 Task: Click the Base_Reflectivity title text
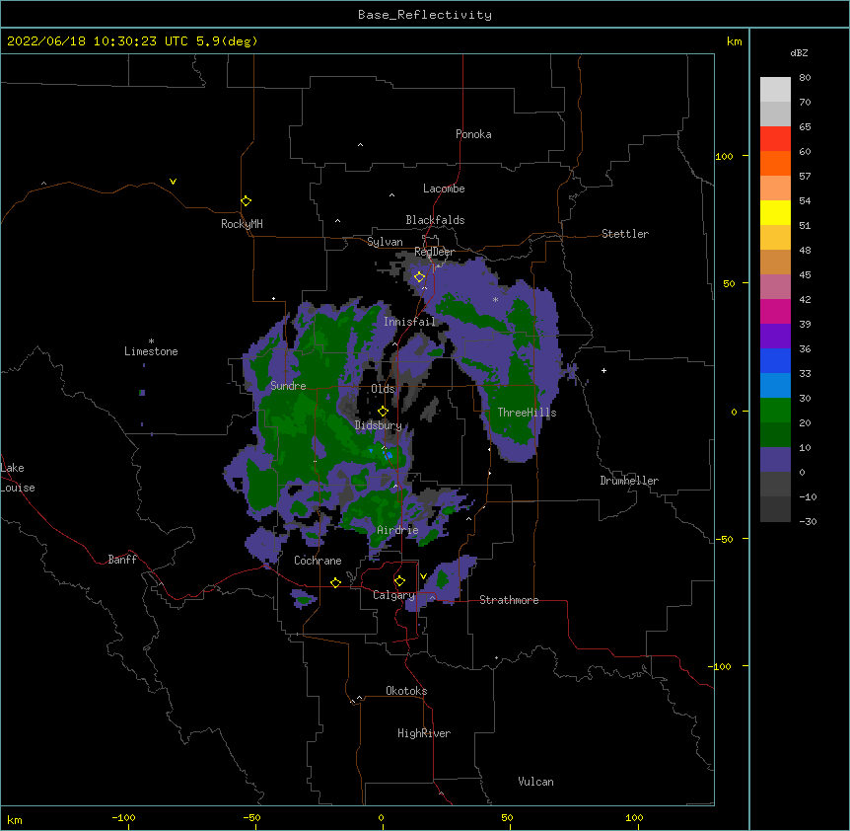[x=425, y=15]
